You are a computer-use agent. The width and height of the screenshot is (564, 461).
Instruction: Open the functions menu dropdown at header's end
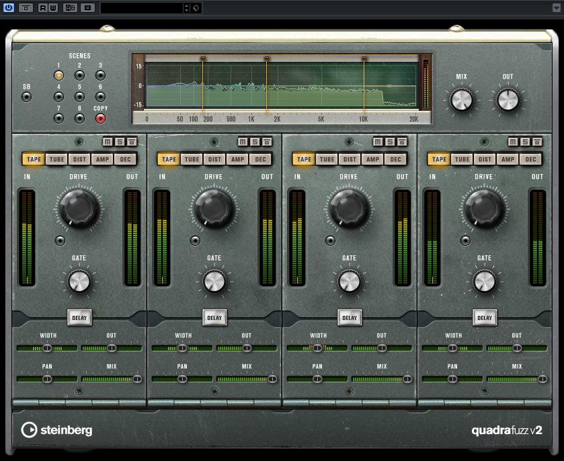pyautogui.click(x=556, y=8)
